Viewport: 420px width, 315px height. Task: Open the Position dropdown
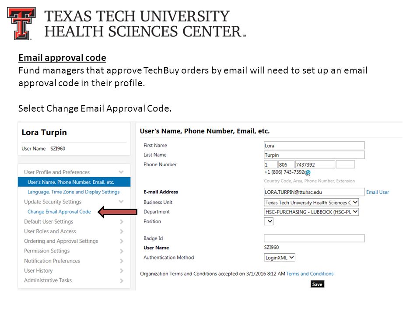tap(268, 221)
